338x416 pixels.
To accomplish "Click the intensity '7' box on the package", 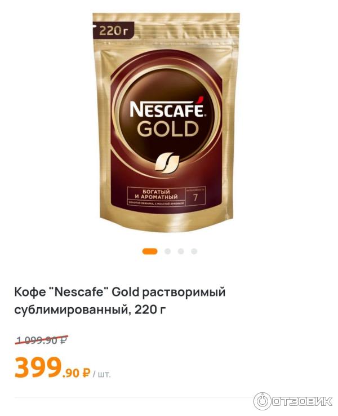I will [195, 197].
